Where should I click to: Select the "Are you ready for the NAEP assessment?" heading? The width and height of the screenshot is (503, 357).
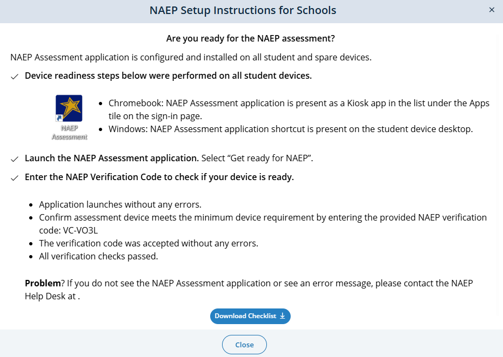(251, 39)
